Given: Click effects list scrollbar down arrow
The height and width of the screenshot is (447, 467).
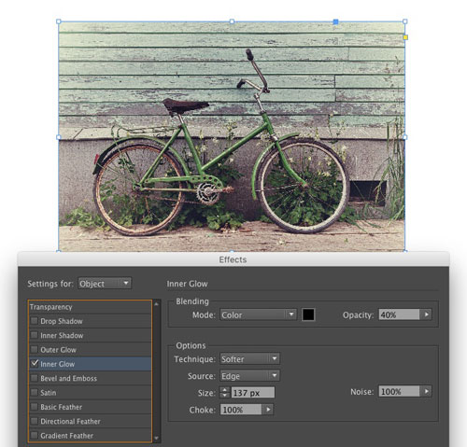Looking at the screenshot, I should (x=157, y=438).
